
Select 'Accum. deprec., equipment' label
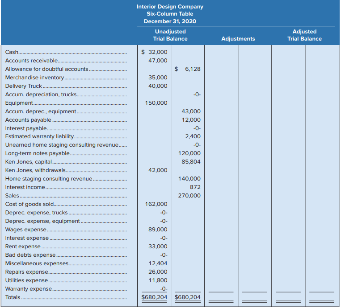click(41, 111)
